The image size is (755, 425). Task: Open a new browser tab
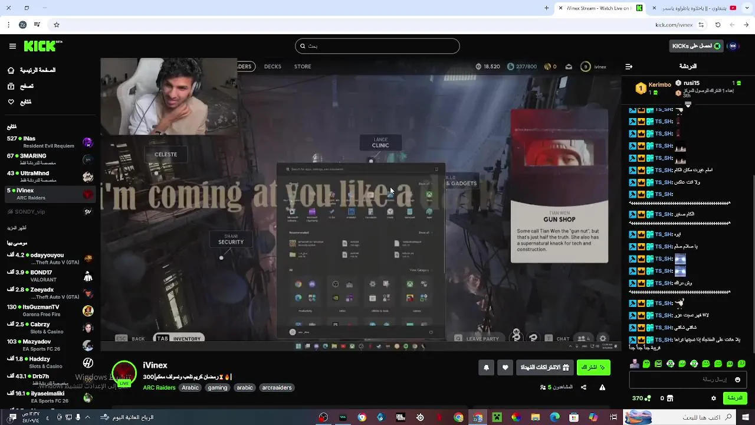[x=546, y=8]
